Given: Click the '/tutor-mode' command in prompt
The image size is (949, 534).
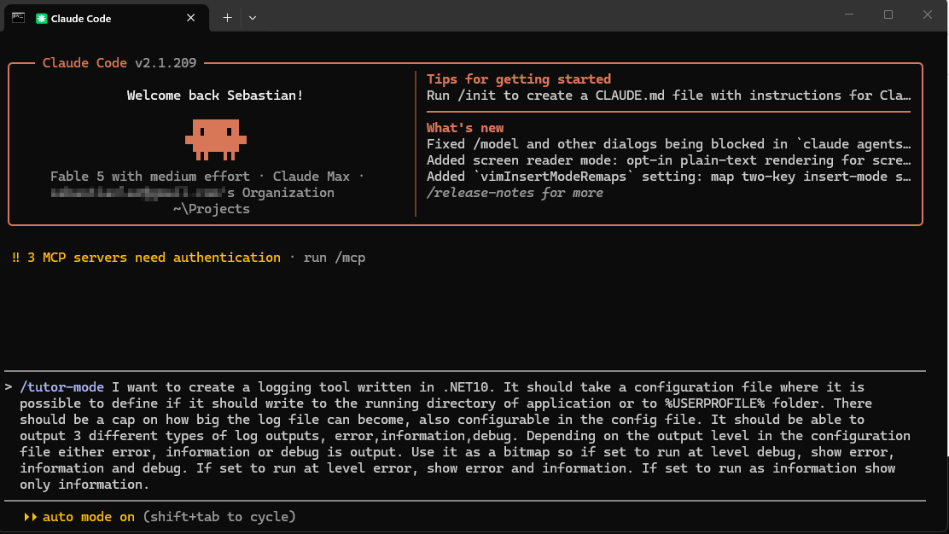Looking at the screenshot, I should point(61,387).
